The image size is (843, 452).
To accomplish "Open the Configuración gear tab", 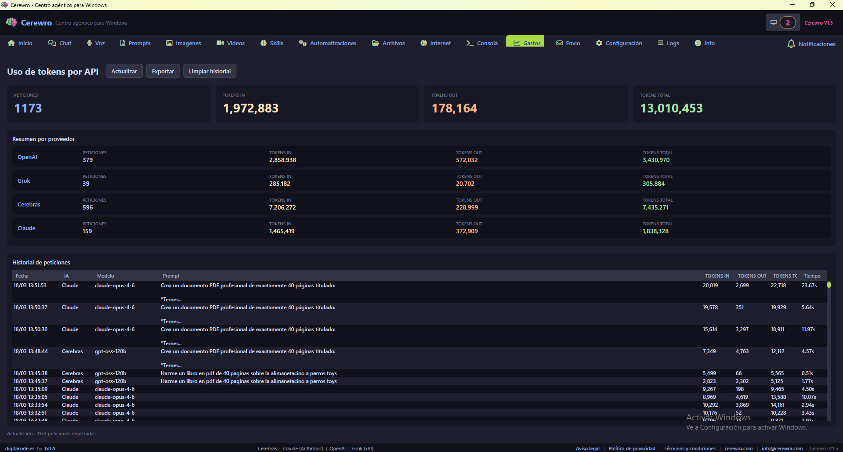I will click(619, 43).
